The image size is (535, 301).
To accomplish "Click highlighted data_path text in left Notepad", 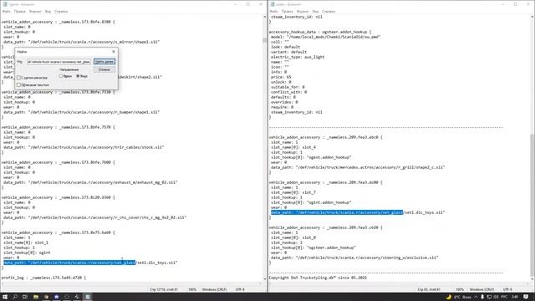I will pyautogui.click(x=69, y=263).
